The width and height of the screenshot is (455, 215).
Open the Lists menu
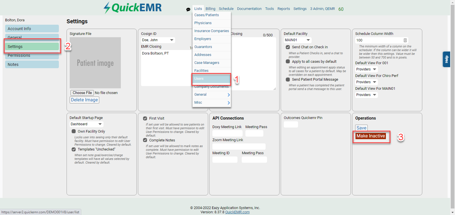[x=198, y=9]
